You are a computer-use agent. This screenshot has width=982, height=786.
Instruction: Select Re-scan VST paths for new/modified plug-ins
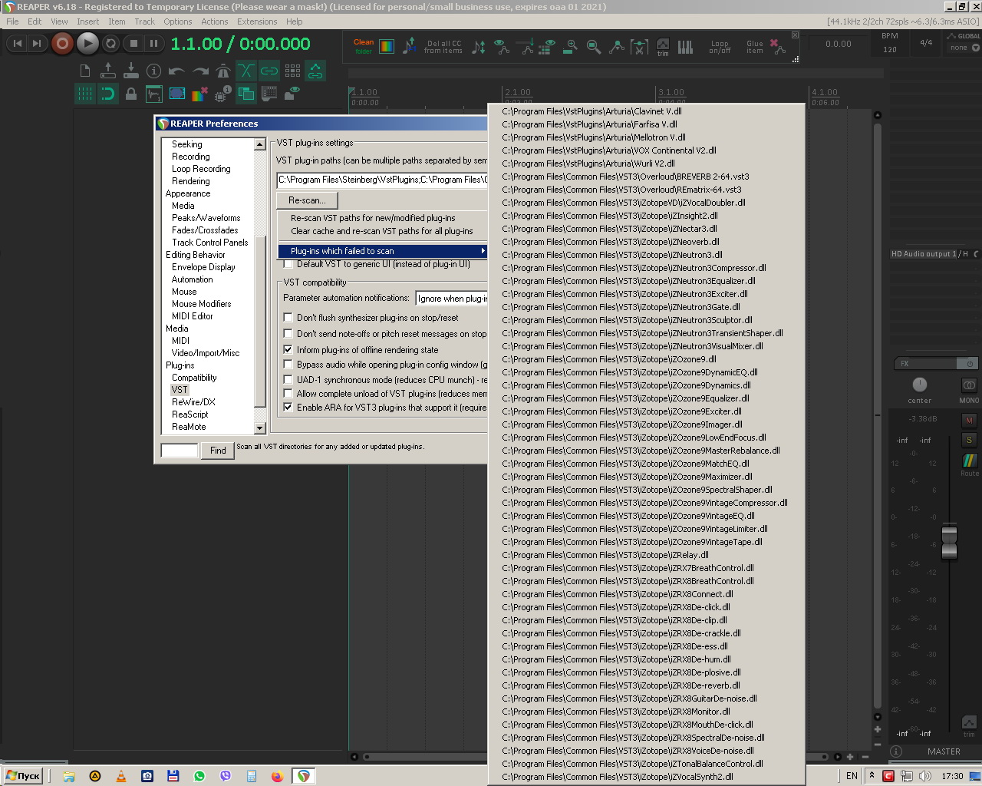coord(382,218)
